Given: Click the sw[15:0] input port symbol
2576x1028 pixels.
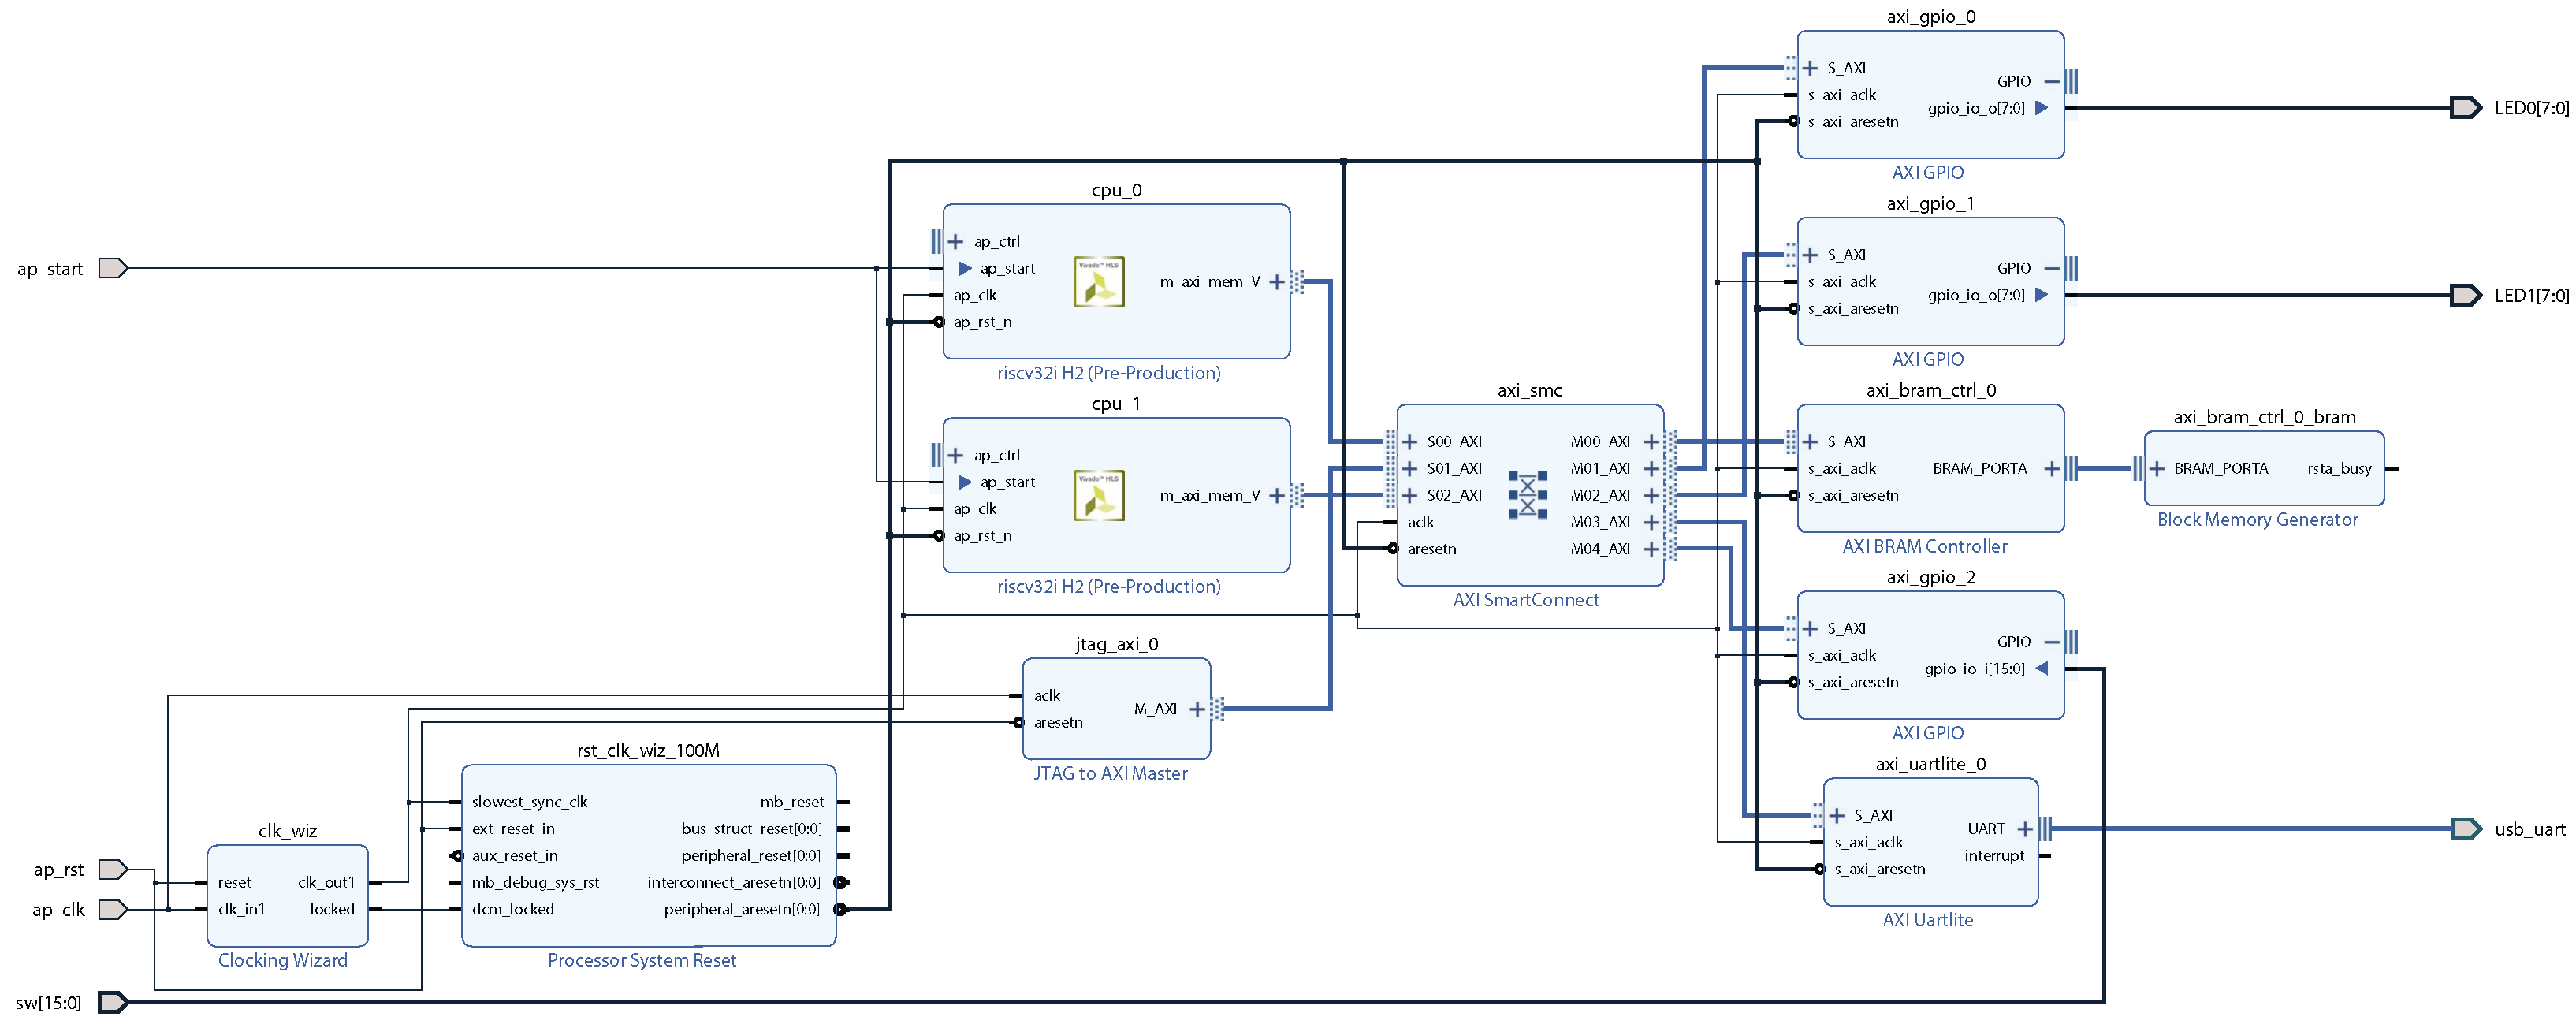Looking at the screenshot, I should [x=112, y=1002].
